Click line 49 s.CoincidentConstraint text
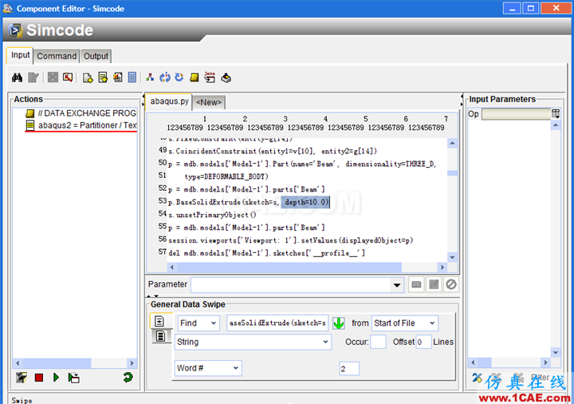574x404 pixels. point(273,151)
